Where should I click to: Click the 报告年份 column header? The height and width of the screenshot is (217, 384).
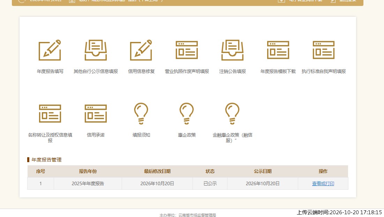pos(88,171)
